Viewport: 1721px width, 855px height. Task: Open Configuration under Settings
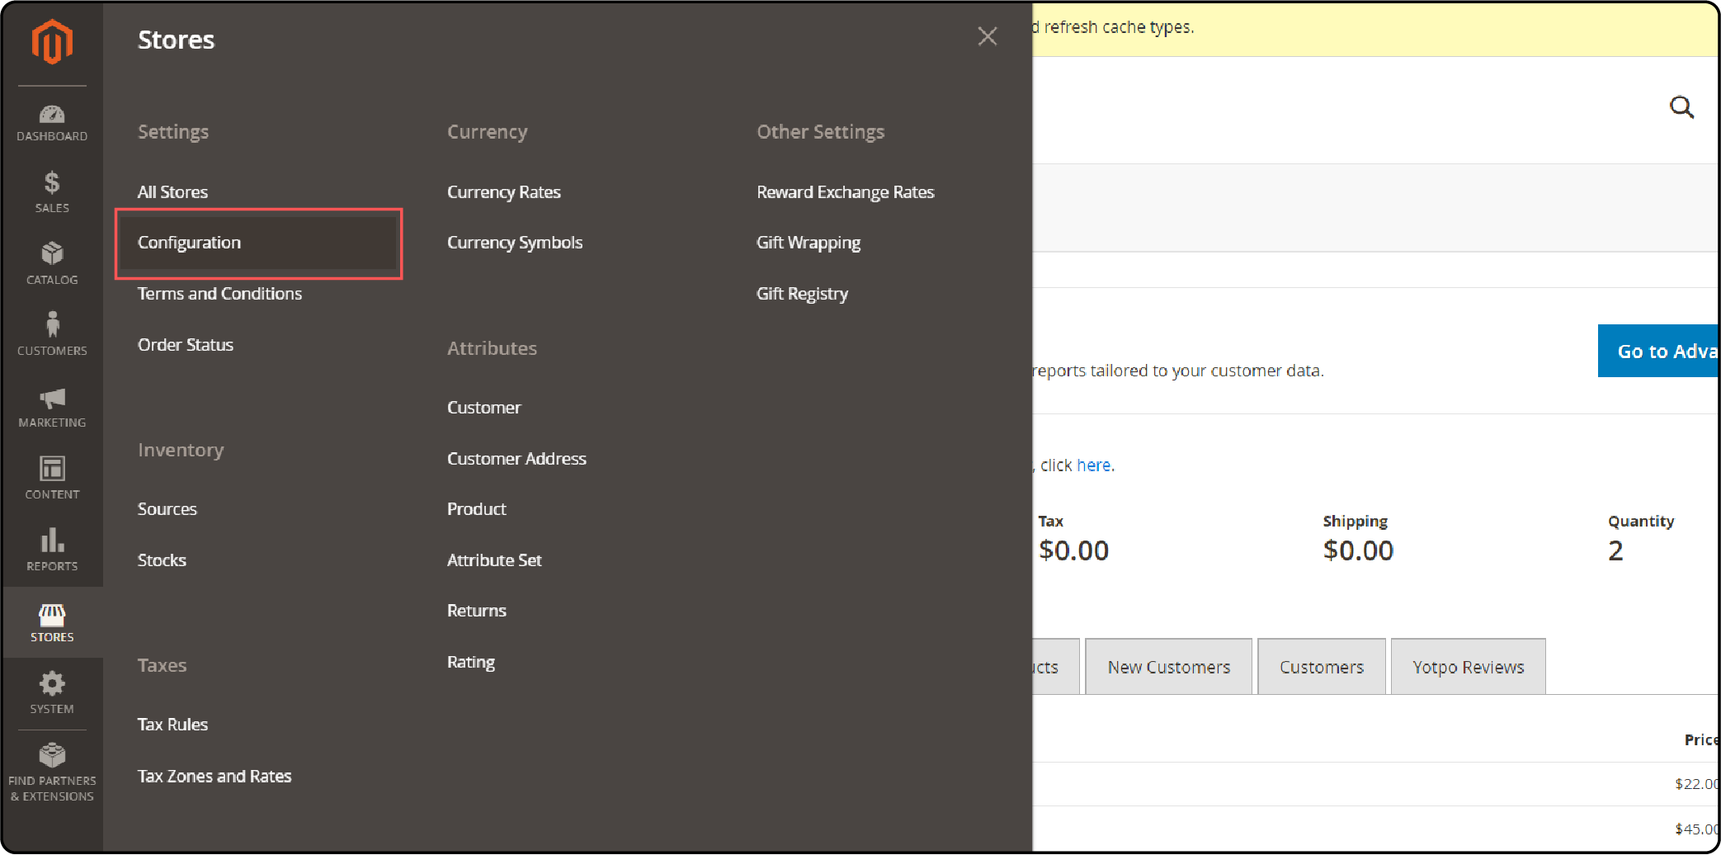tap(259, 243)
